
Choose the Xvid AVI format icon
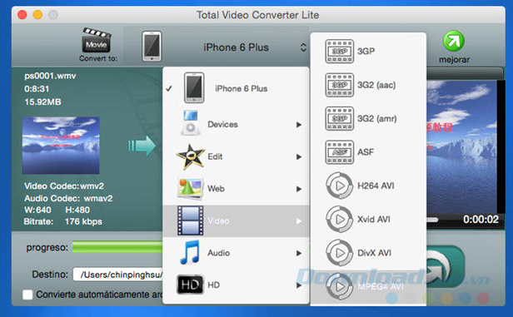(x=340, y=220)
